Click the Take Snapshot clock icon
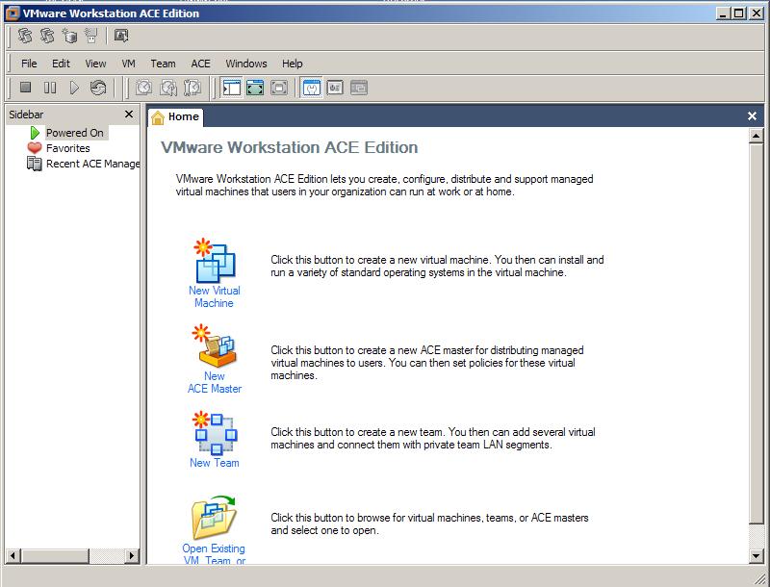The width and height of the screenshot is (770, 587). pyautogui.click(x=143, y=88)
